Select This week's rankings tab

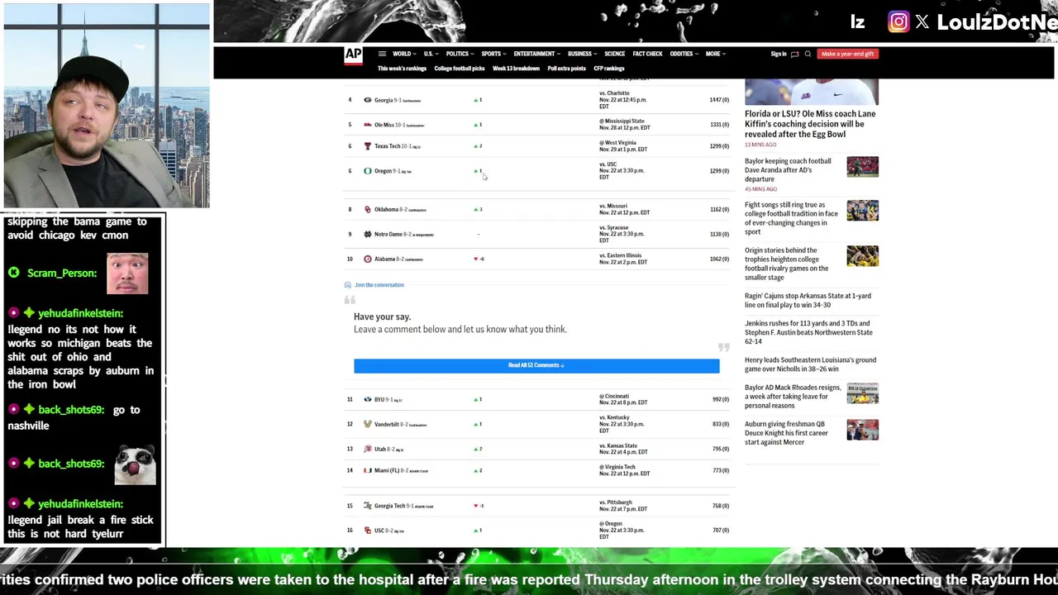point(402,69)
